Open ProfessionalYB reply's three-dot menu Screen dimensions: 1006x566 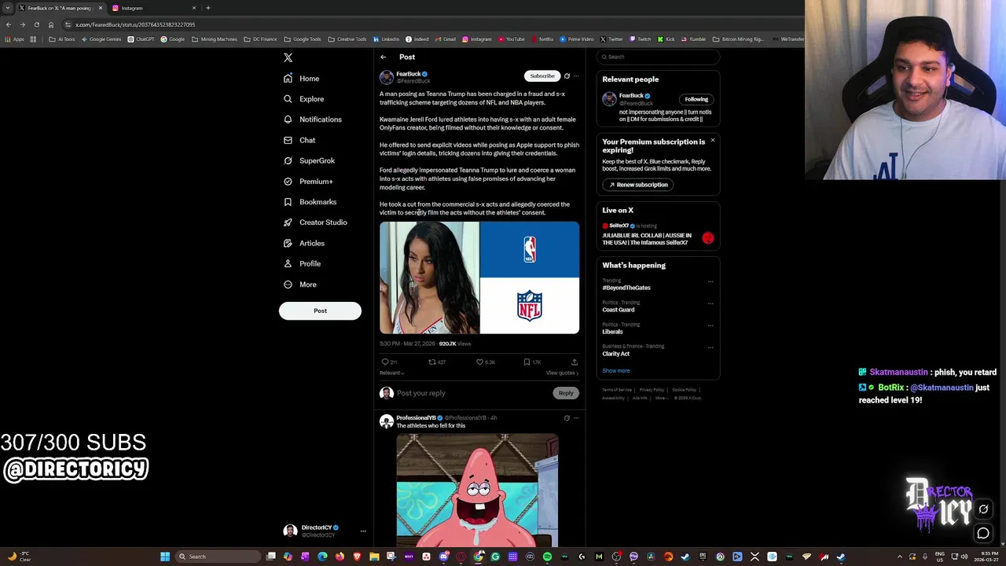pyautogui.click(x=576, y=417)
